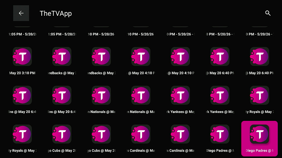
Task: Open the left 'rk Yankees @ May' tile
Action: 180,100
